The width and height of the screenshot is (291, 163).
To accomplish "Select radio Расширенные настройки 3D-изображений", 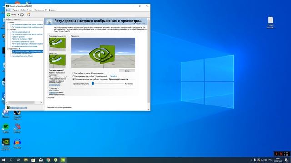I will click(74, 76).
